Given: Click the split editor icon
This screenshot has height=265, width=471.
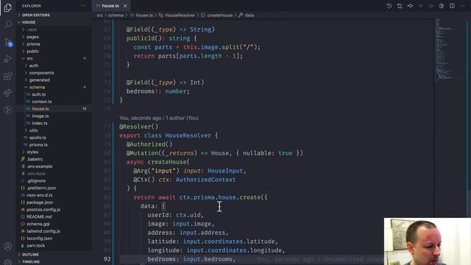Looking at the screenshot, I should tap(452, 6).
